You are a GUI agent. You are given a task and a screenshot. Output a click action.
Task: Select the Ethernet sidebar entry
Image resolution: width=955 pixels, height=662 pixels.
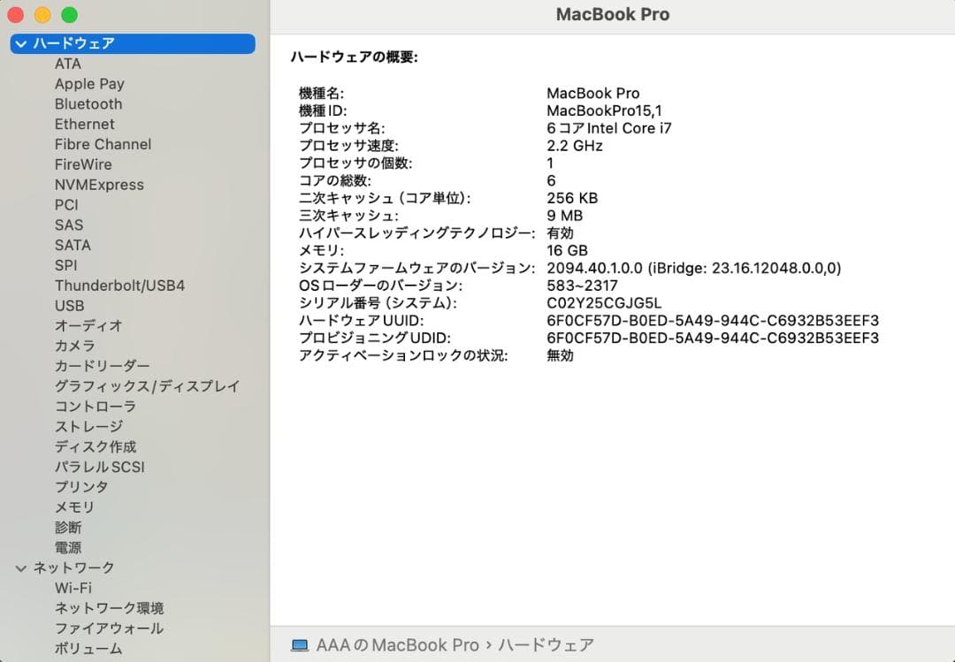pos(84,124)
